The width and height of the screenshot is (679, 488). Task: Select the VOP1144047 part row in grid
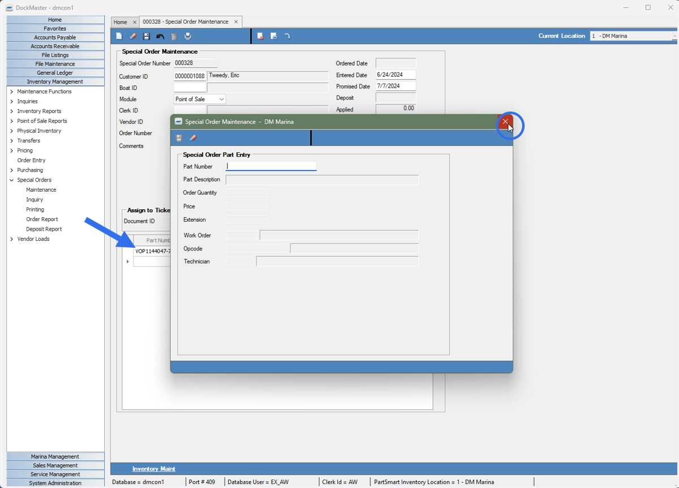point(152,251)
